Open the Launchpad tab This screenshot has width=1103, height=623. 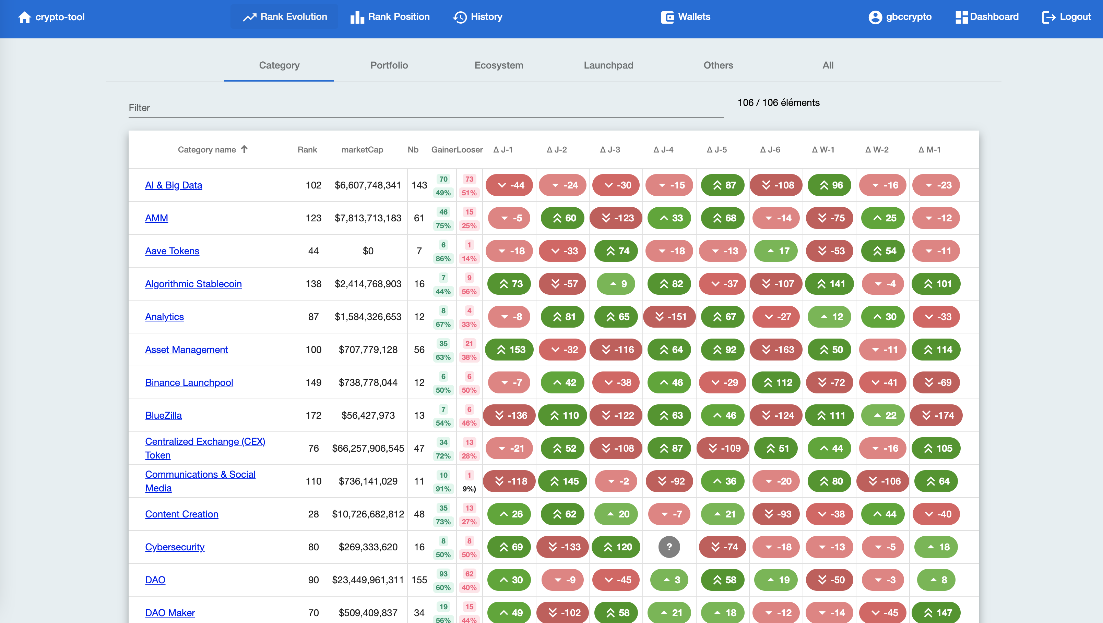pos(608,65)
